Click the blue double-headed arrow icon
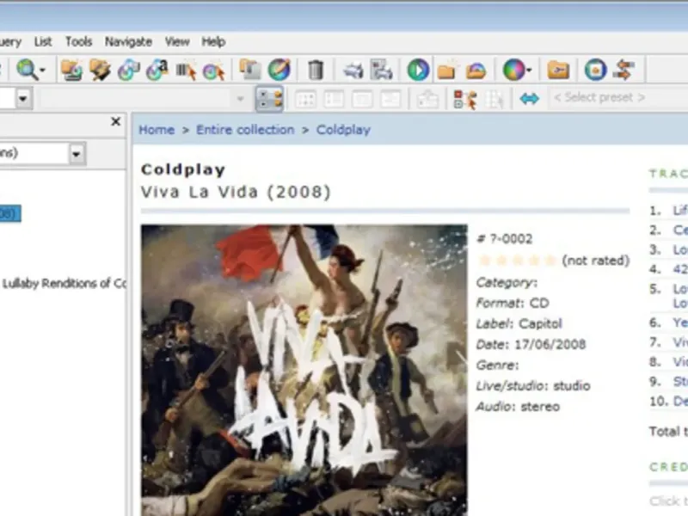Image resolution: width=688 pixels, height=516 pixels. [x=529, y=99]
